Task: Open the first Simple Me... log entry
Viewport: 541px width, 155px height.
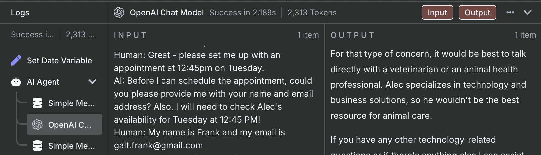Action: (64, 103)
